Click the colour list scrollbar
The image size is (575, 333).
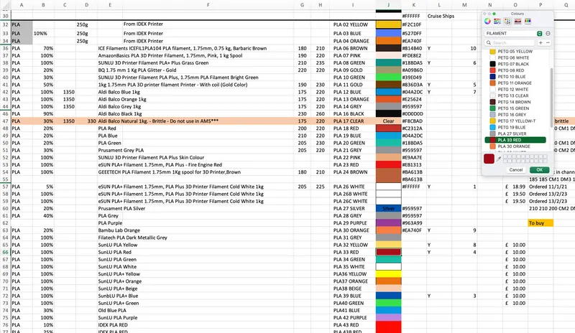[x=551, y=98]
